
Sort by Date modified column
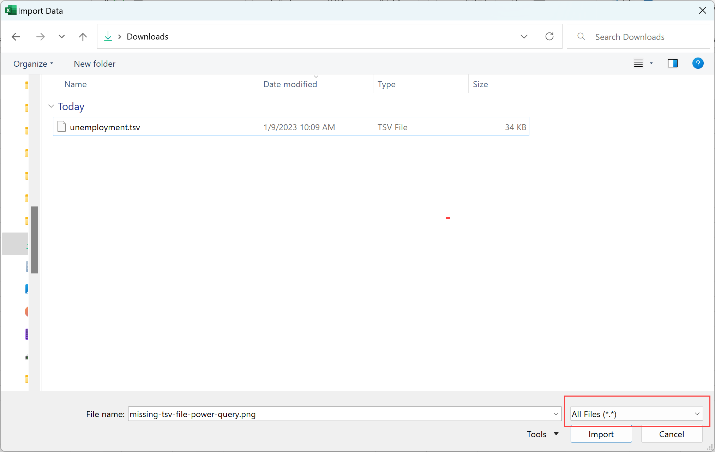click(x=290, y=84)
